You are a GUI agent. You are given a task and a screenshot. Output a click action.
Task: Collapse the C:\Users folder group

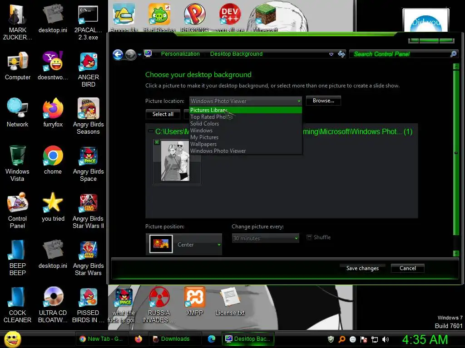pos(151,131)
